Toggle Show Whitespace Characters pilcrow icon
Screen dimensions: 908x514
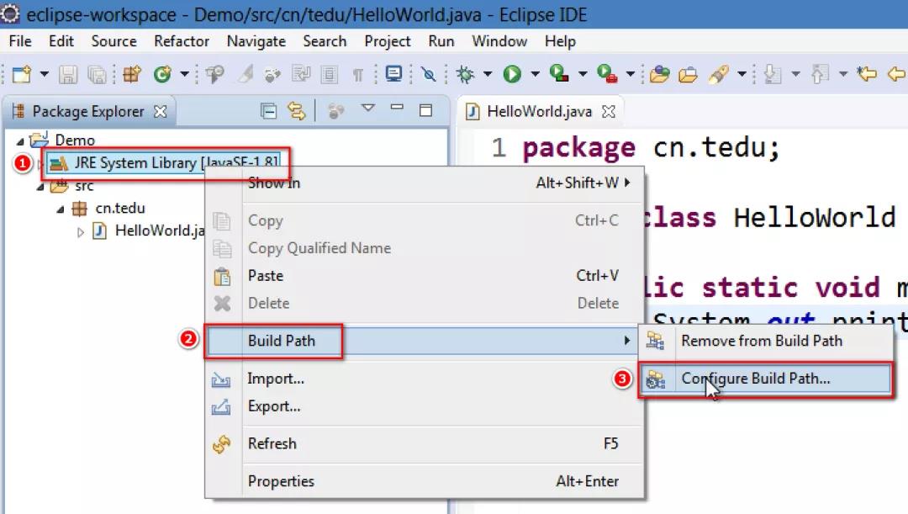358,74
